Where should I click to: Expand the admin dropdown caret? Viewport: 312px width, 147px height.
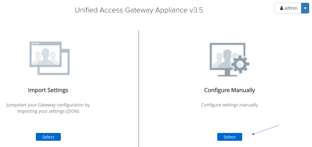pyautogui.click(x=305, y=8)
